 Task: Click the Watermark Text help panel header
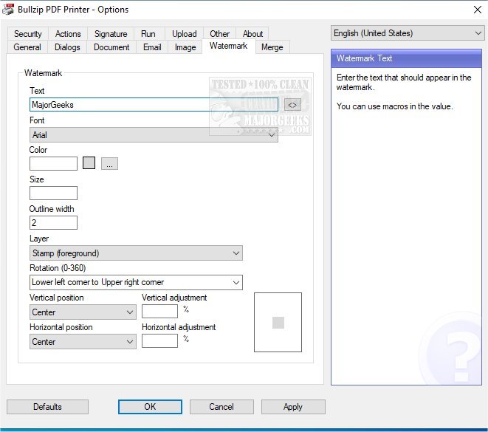[407, 58]
